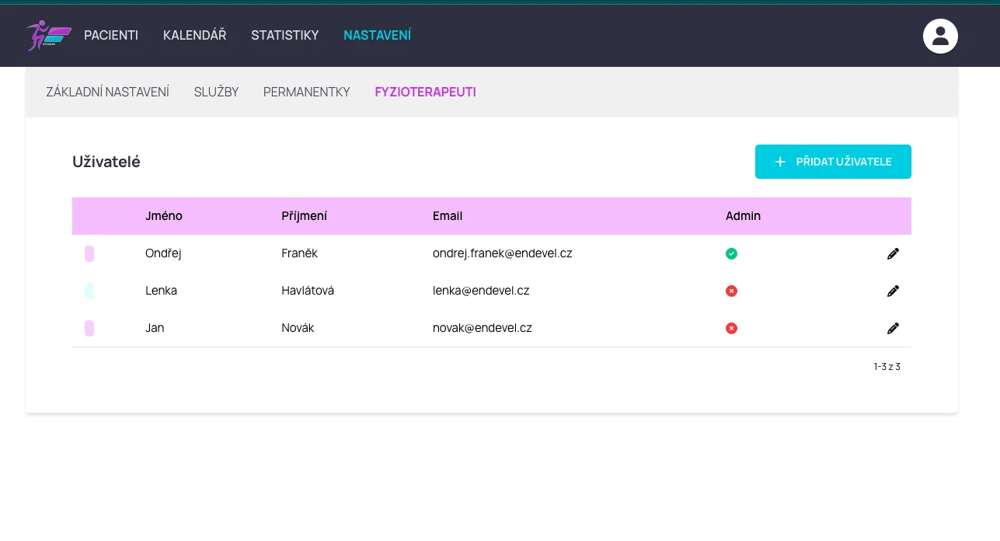Screen dimensions: 1000x541
Task: Open Statistiky section
Action: click(284, 35)
